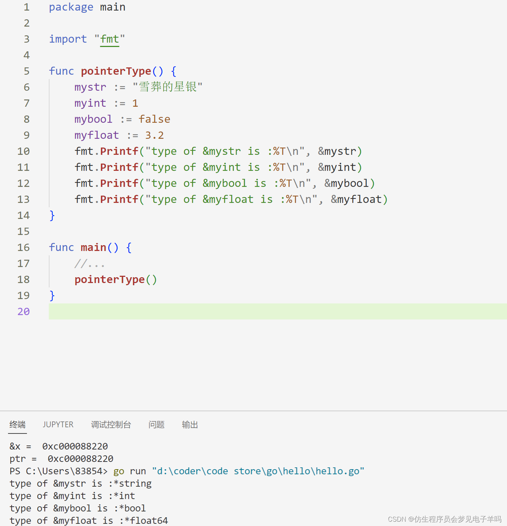The height and width of the screenshot is (526, 507).
Task: Click the //... comment on line 17
Action: coord(90,263)
